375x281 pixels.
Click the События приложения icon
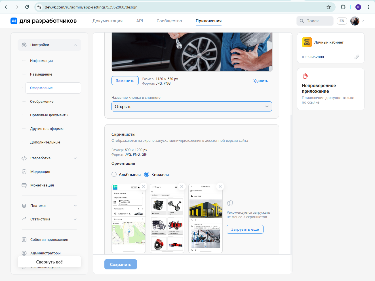24,239
